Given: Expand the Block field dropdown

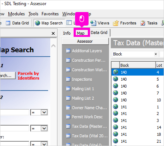Looking at the screenshot, I should point(156,54).
